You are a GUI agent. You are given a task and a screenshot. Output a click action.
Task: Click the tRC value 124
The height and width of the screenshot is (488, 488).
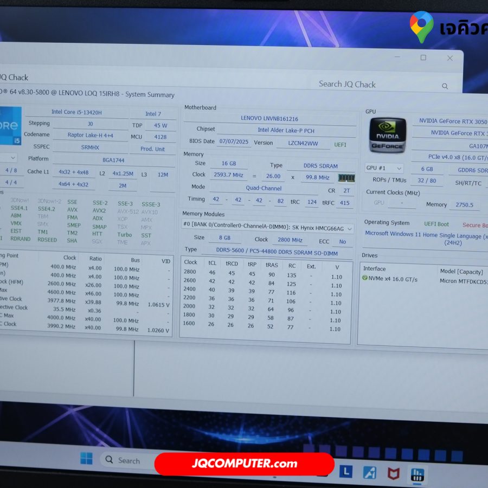(312, 202)
